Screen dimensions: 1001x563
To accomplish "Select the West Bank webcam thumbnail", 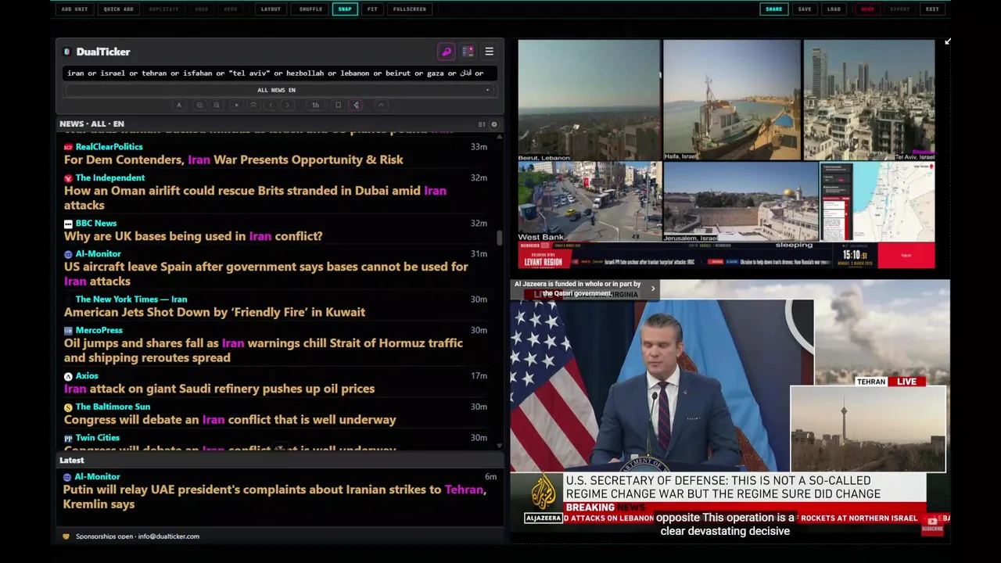I will [x=590, y=202].
